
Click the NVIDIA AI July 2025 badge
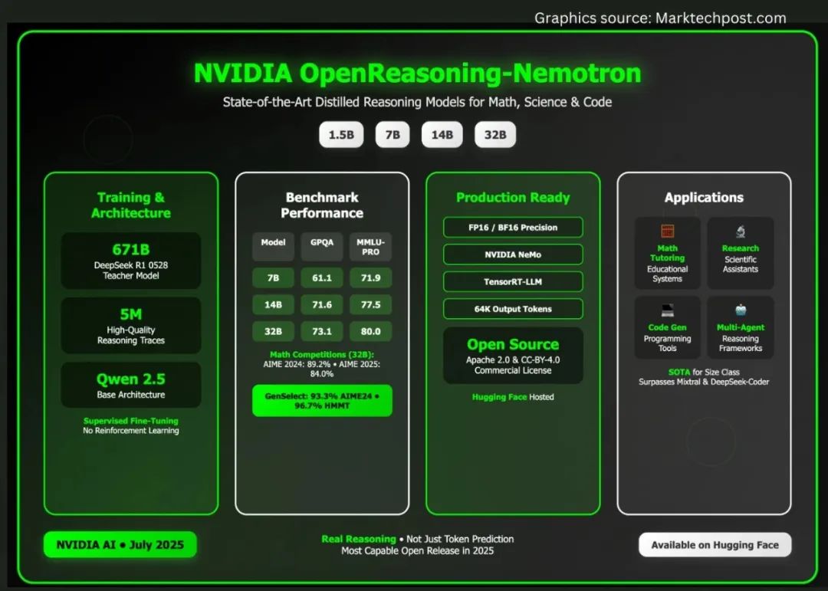120,544
